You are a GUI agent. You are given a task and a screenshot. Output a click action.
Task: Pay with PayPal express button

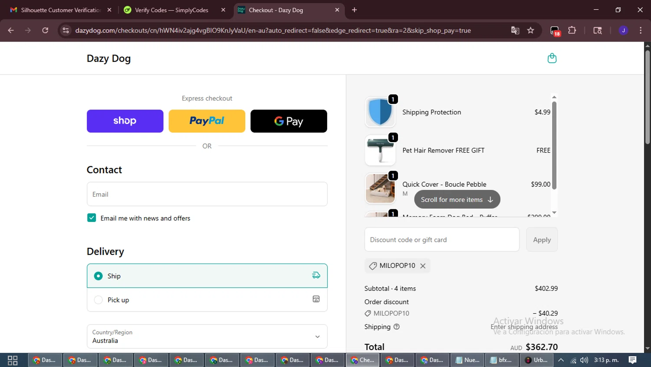click(207, 121)
